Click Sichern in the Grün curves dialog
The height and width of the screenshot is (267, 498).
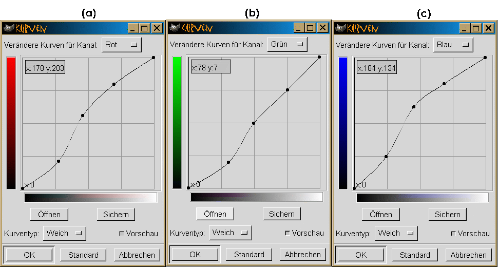point(281,214)
